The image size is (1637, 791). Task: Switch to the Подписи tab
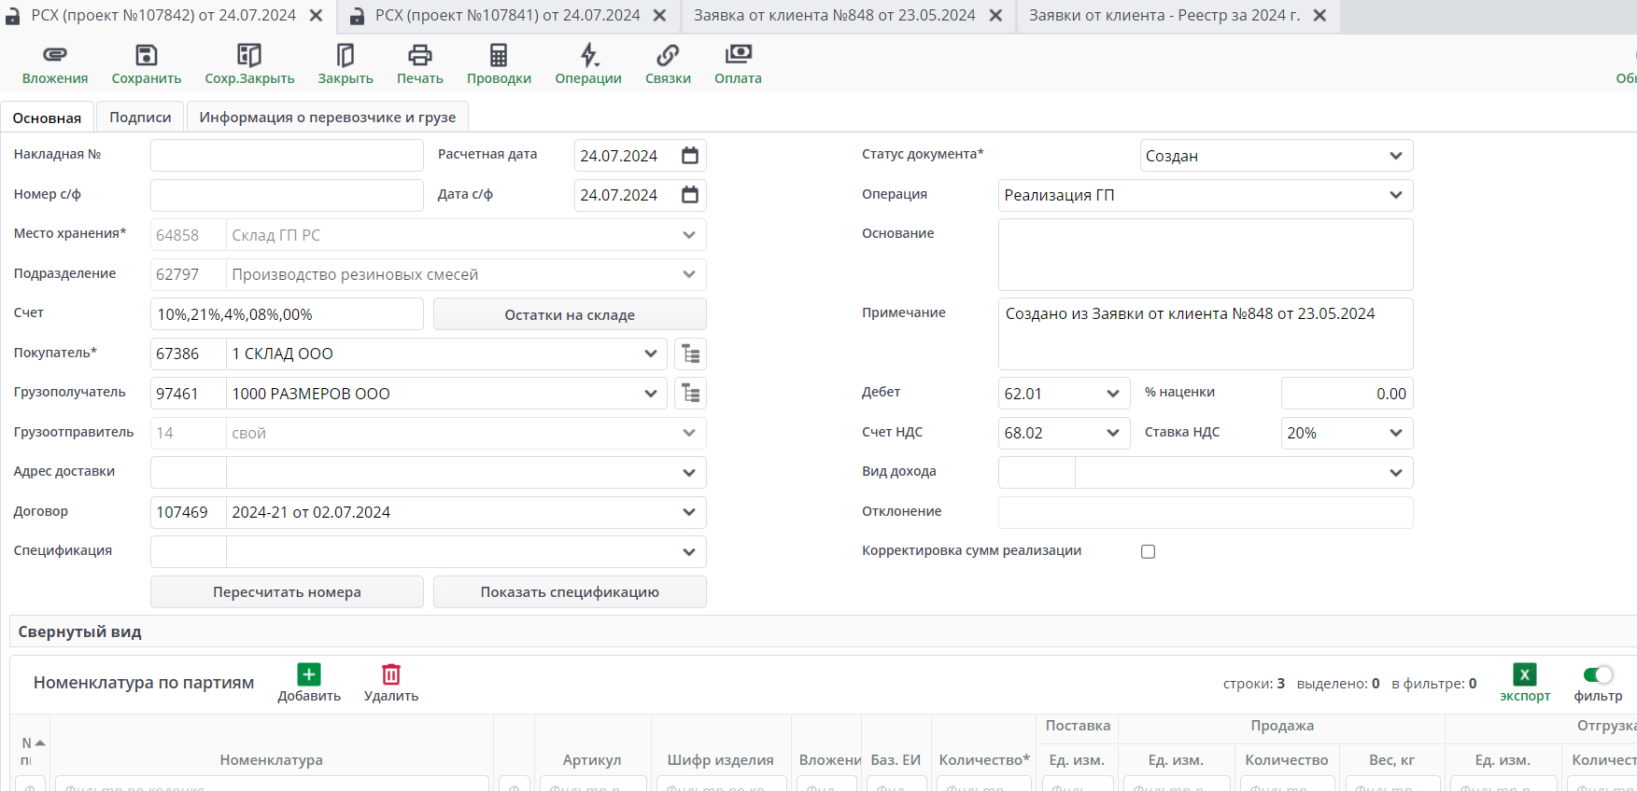[140, 118]
